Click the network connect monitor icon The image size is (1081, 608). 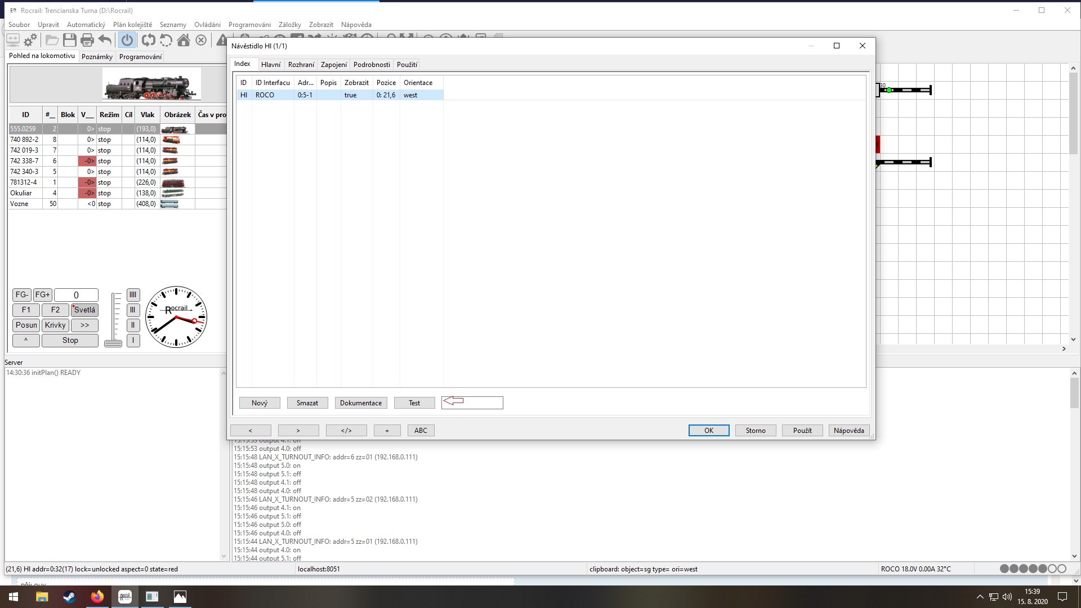tap(12, 40)
